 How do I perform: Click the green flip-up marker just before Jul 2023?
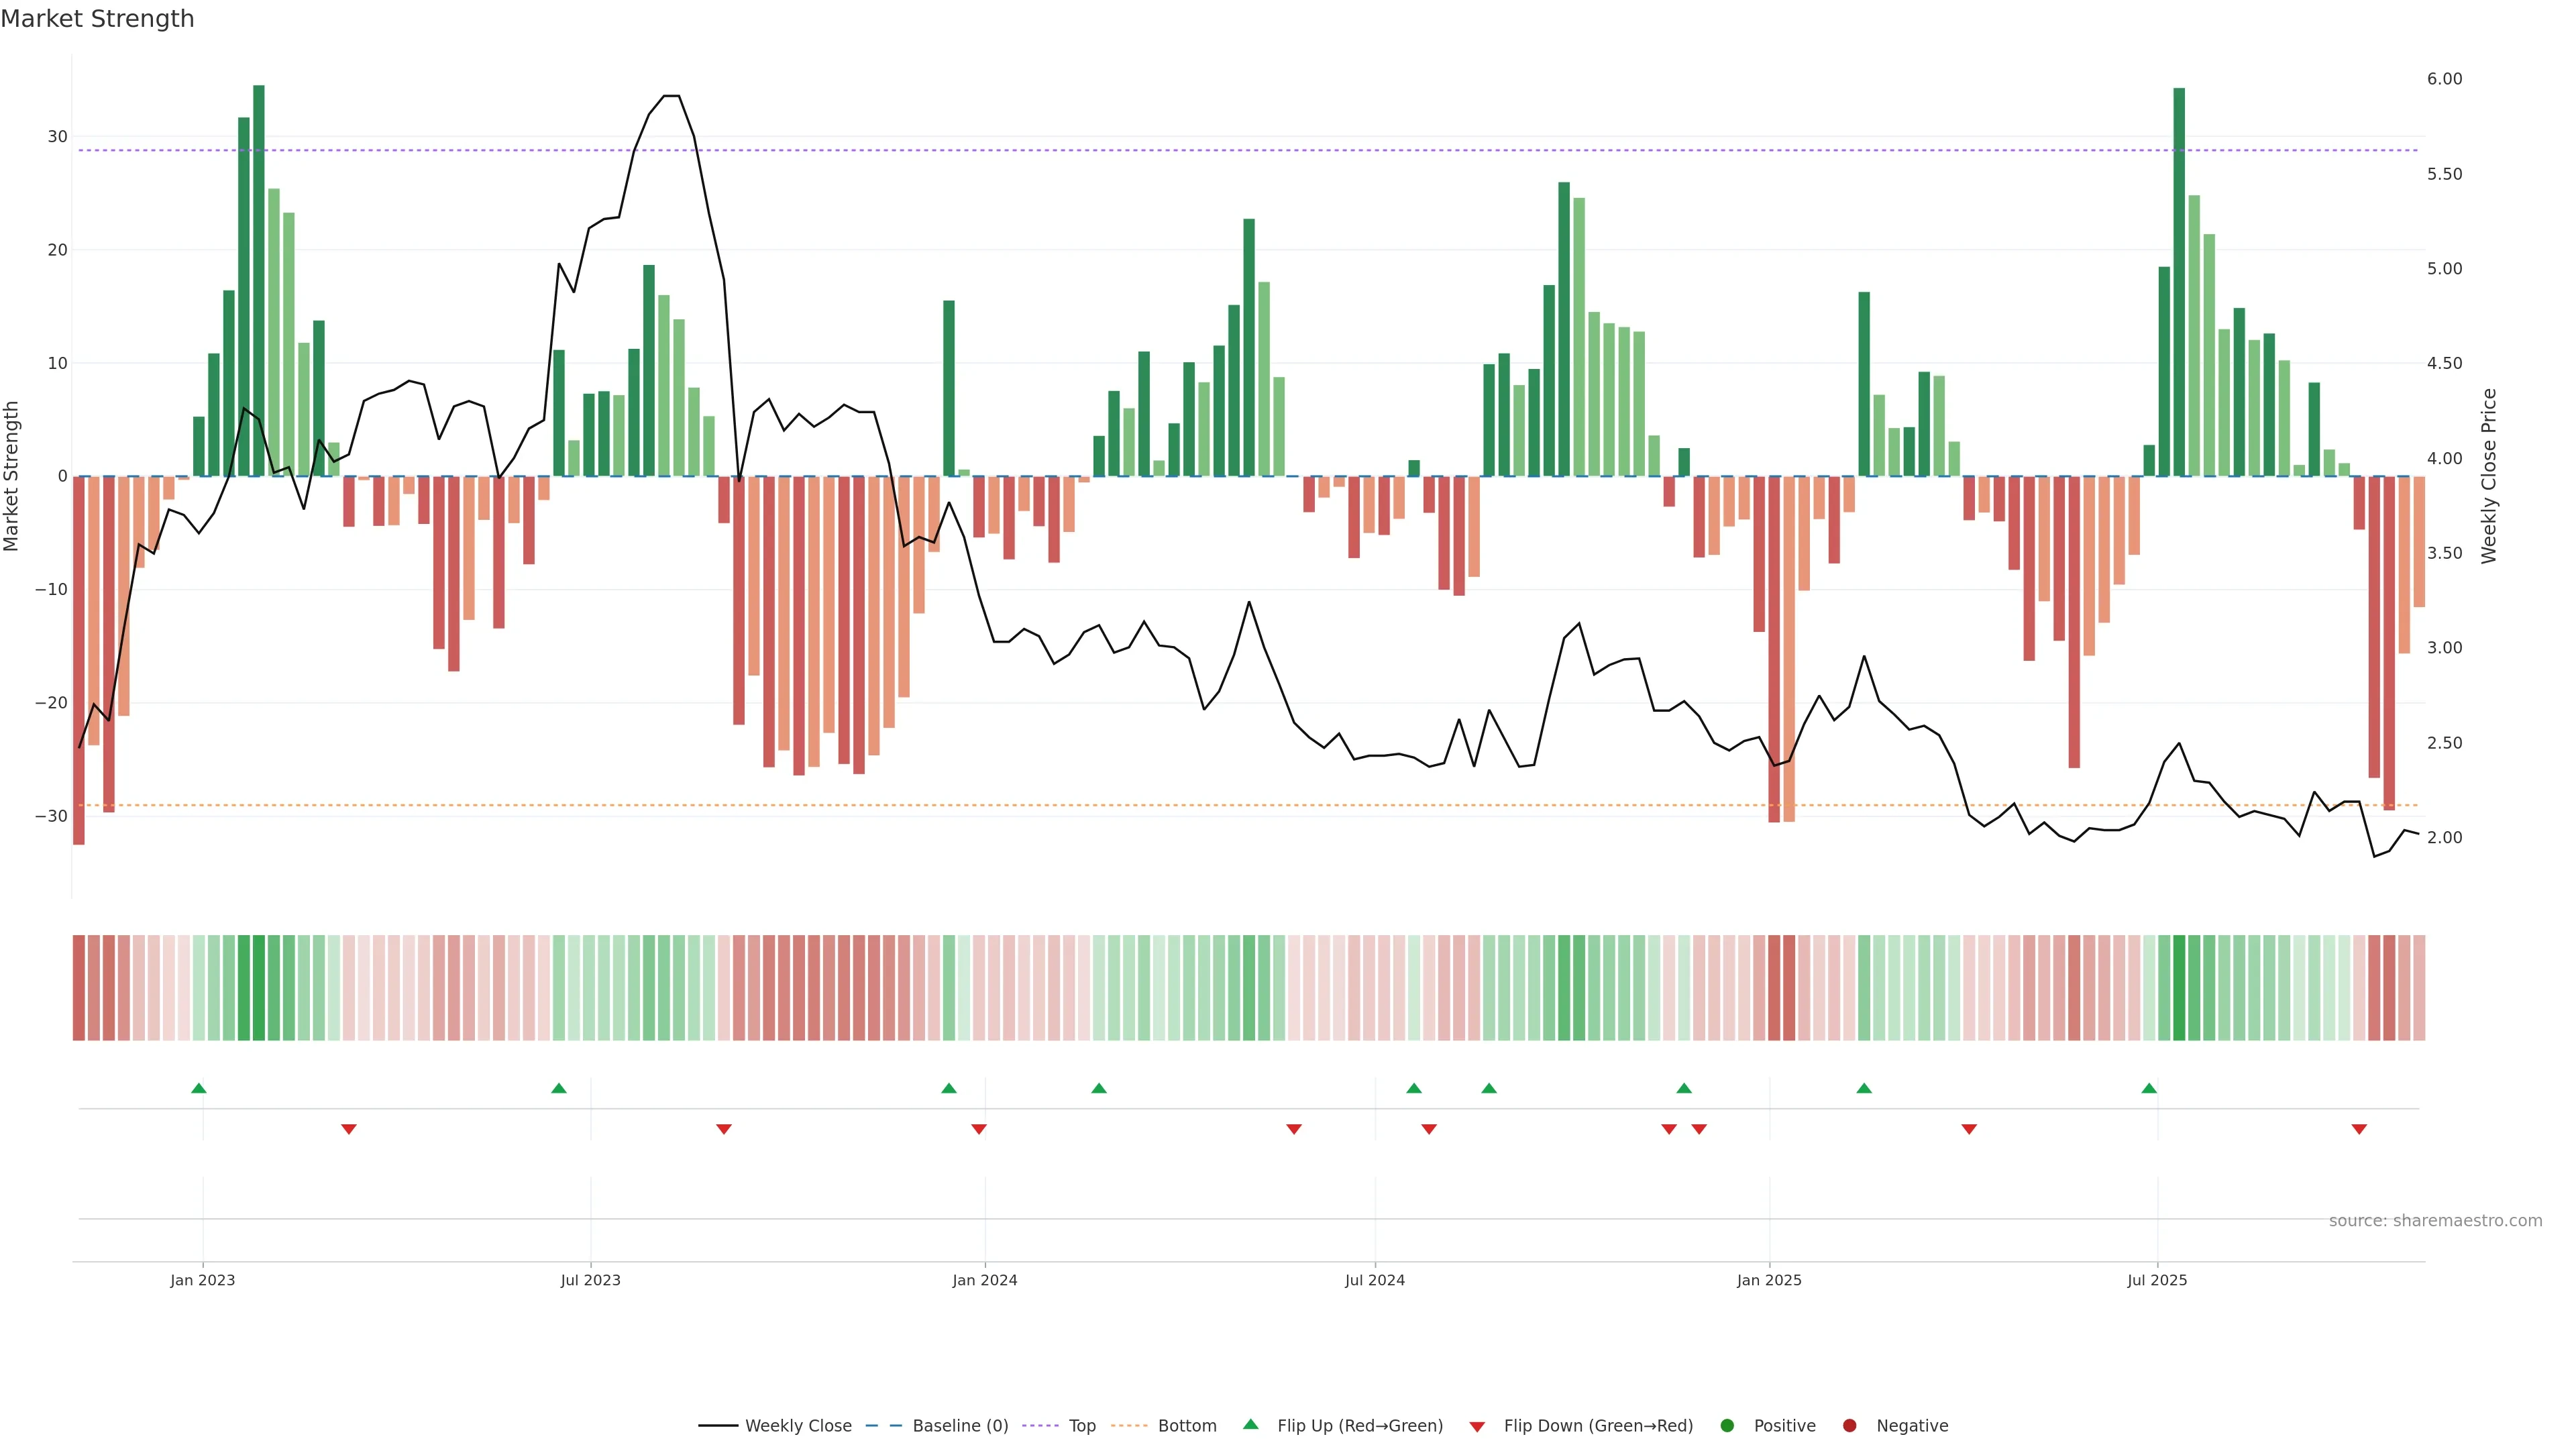tap(559, 1088)
